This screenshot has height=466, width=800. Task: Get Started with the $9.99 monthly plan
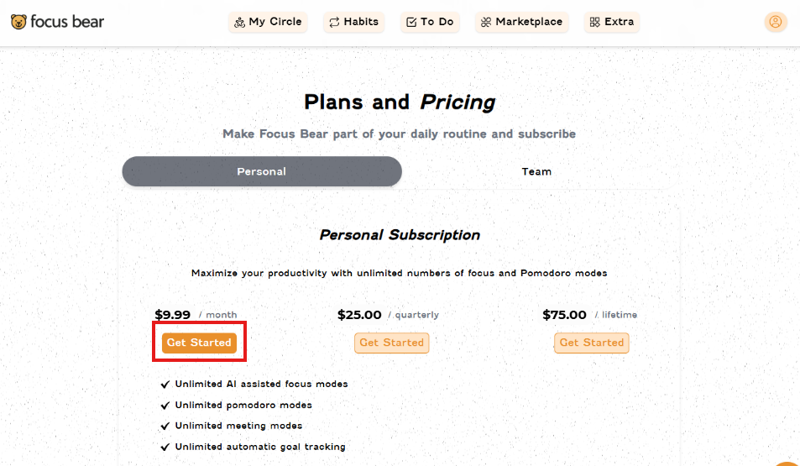(199, 343)
